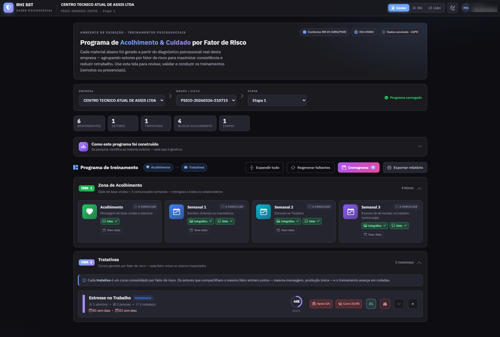Click the purple org-chart icon in 'Como este programa'

tap(83, 146)
